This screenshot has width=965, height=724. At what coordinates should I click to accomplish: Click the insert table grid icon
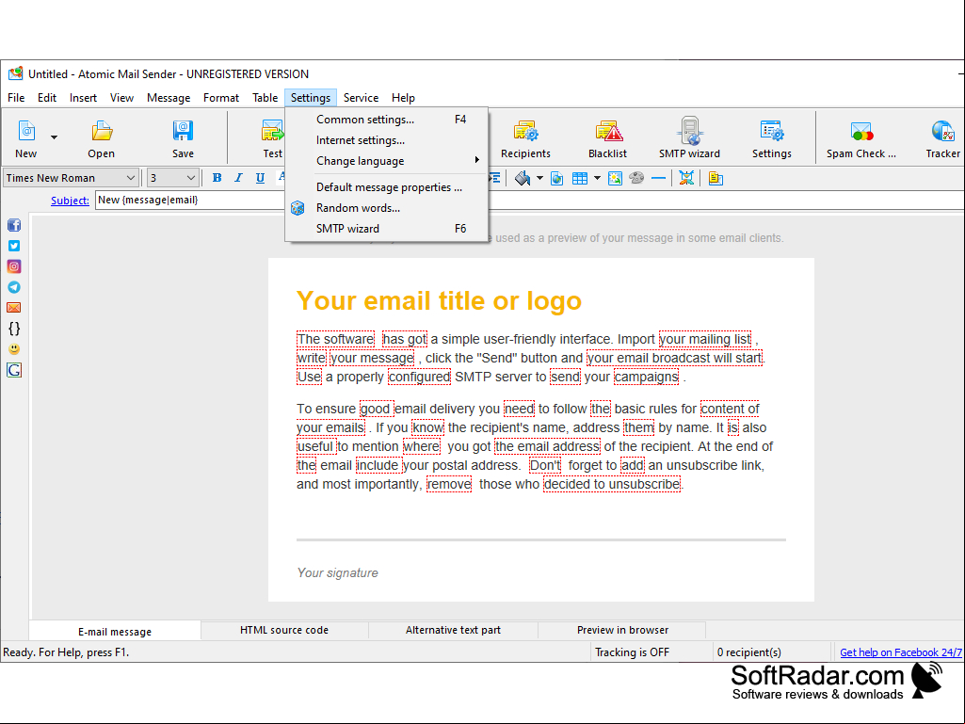click(x=580, y=179)
